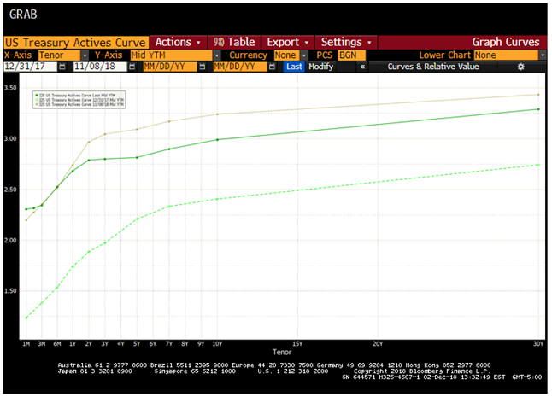Click the Modify button

tap(320, 67)
